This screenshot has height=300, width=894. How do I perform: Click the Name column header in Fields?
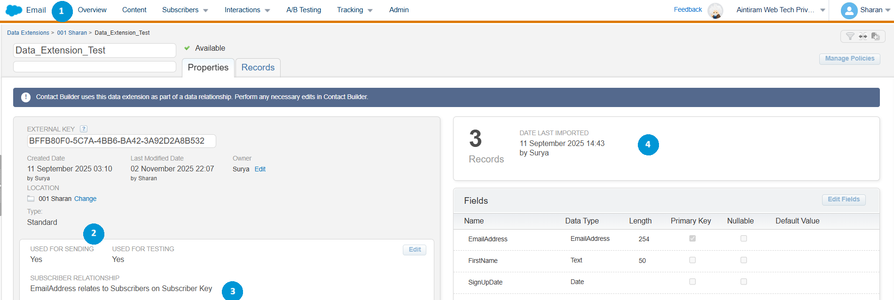tap(474, 221)
